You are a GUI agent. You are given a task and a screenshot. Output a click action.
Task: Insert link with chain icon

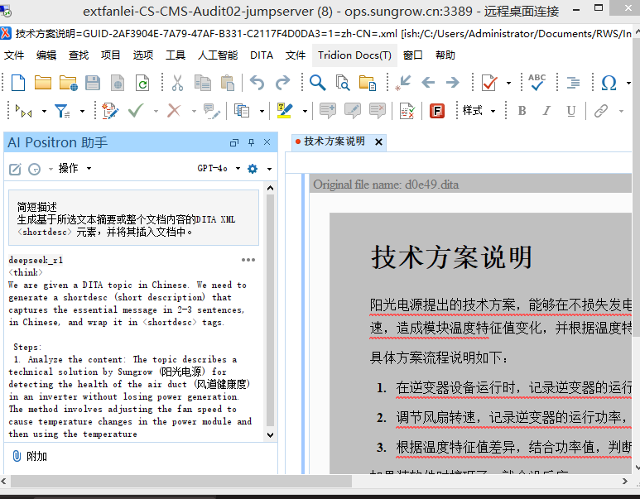(x=601, y=111)
